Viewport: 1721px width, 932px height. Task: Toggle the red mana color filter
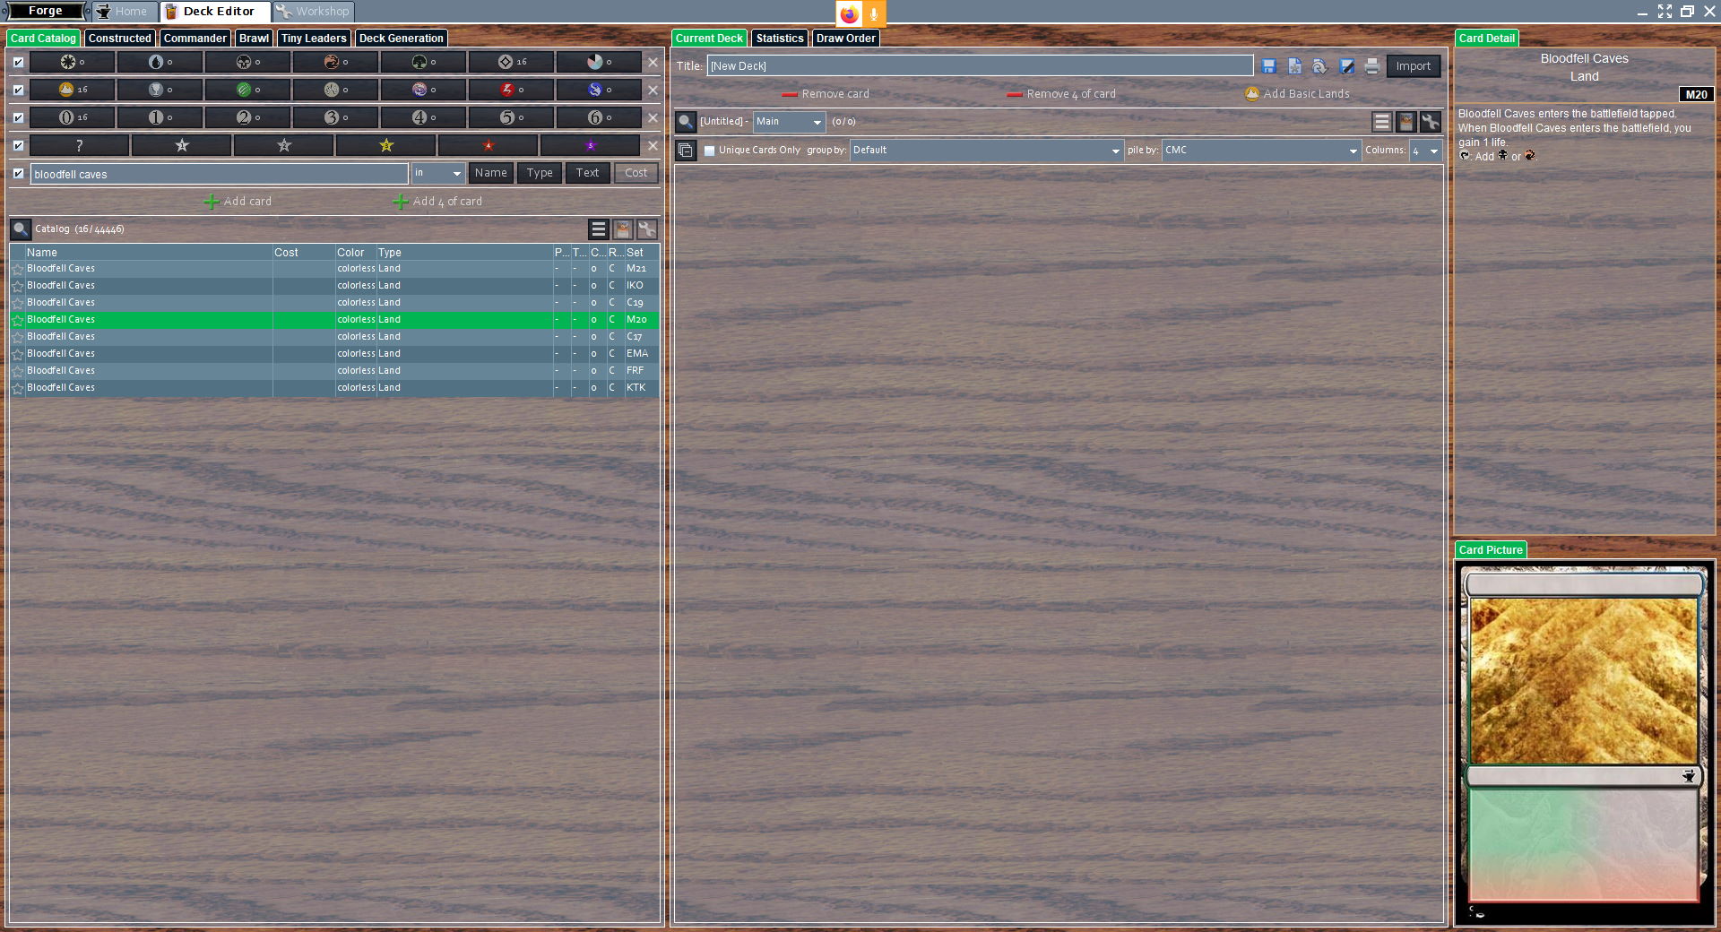335,62
